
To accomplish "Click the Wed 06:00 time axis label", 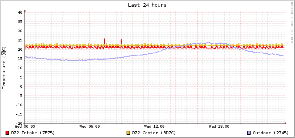I will tap(90, 127).
